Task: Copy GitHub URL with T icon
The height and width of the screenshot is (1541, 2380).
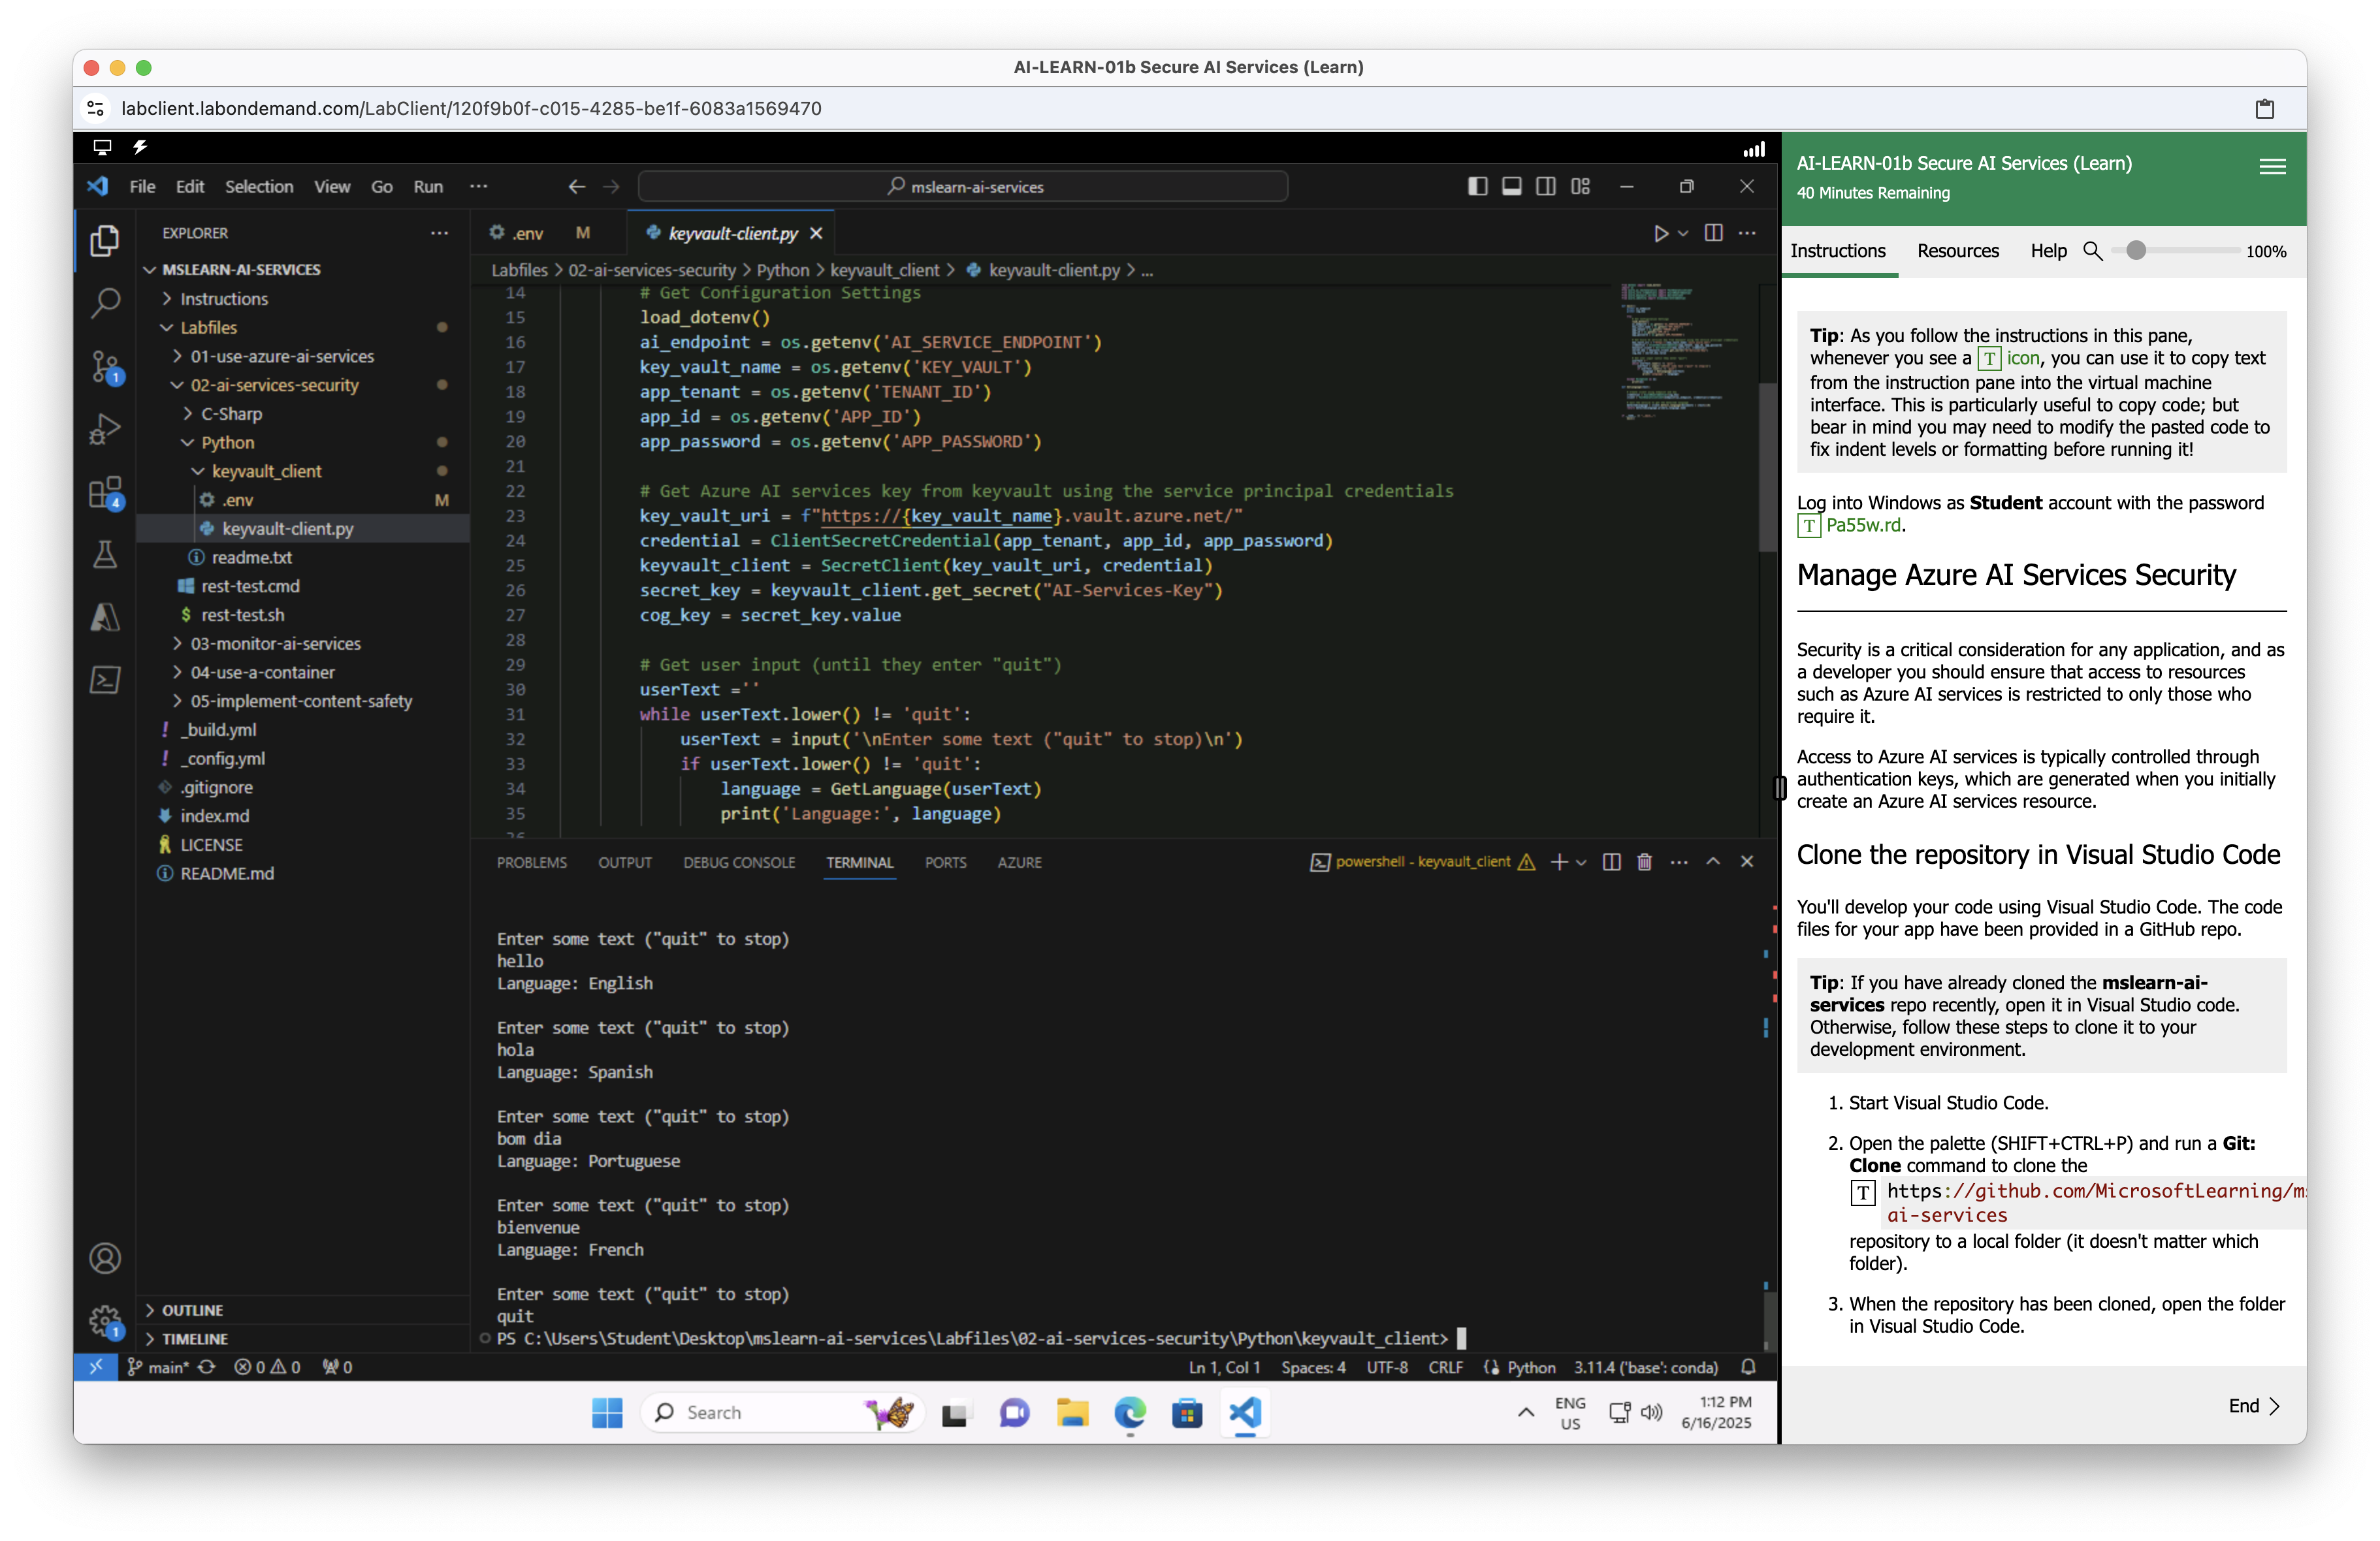Action: (x=1862, y=1192)
